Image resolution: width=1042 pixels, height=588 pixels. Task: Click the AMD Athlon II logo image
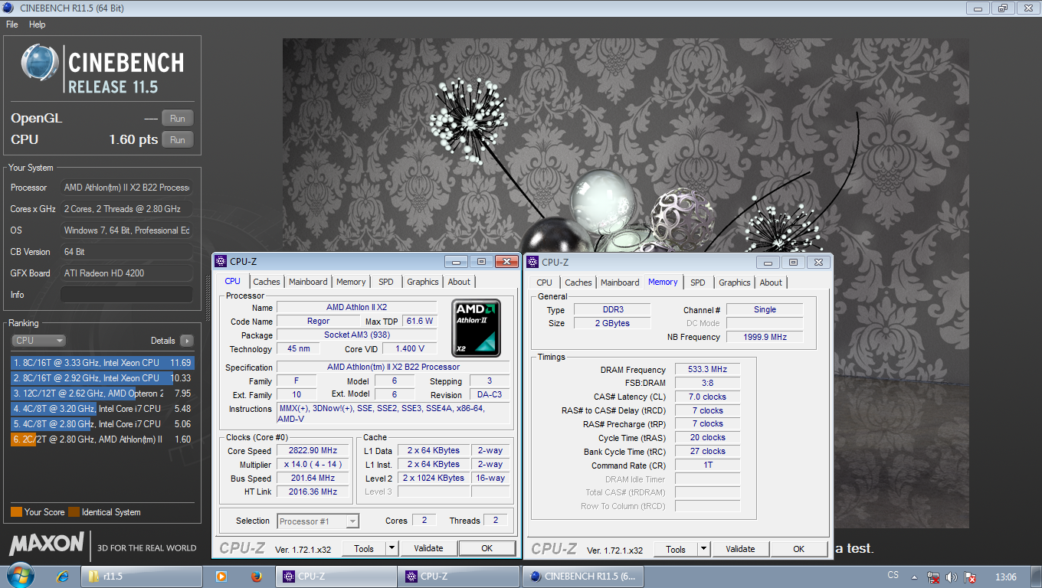[x=476, y=328]
